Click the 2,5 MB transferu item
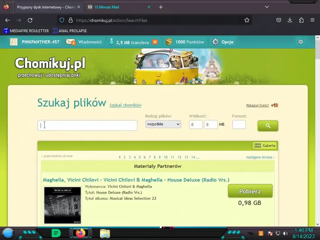Image resolution: width=320 pixels, height=240 pixels. tap(132, 42)
